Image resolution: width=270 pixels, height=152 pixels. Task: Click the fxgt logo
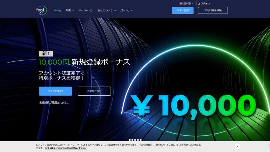(x=41, y=10)
